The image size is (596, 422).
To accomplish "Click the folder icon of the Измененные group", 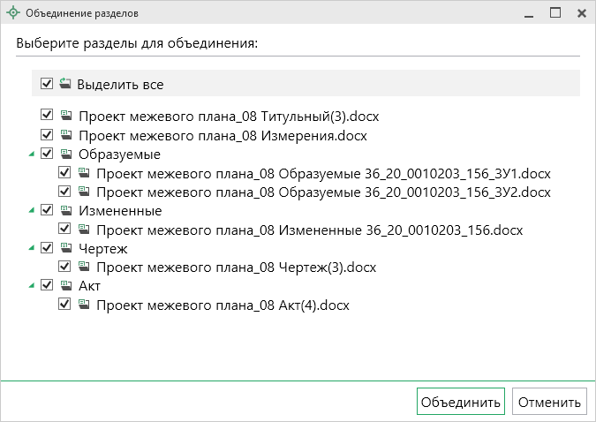I will 66,211.
